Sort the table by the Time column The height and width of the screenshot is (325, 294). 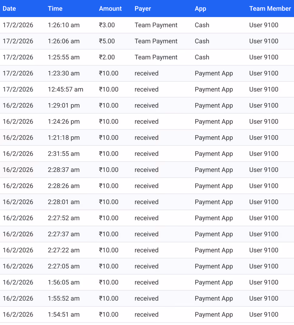[55, 9]
